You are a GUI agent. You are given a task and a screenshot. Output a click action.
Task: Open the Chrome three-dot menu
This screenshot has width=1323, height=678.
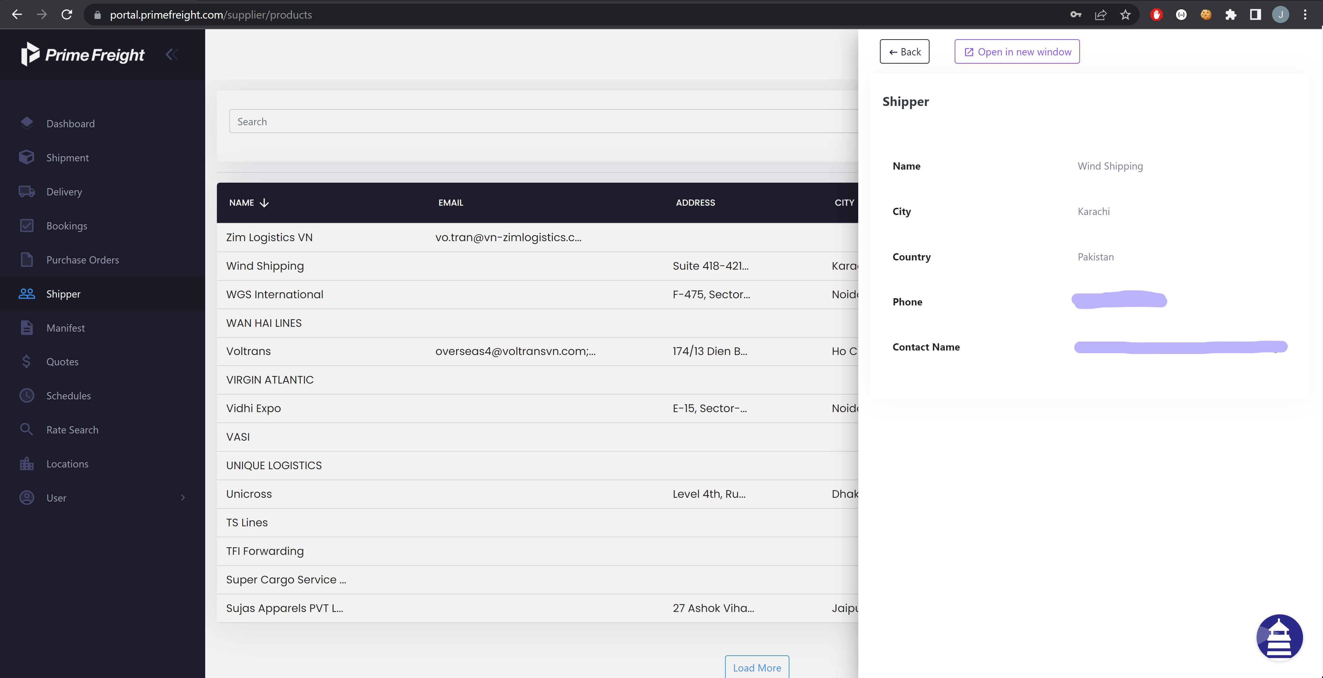pyautogui.click(x=1305, y=15)
